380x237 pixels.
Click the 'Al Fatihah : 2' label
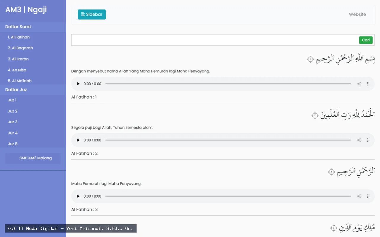pos(85,153)
